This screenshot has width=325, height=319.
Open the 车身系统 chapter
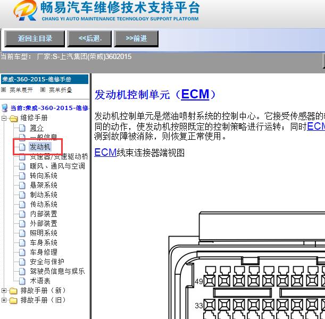(44, 242)
